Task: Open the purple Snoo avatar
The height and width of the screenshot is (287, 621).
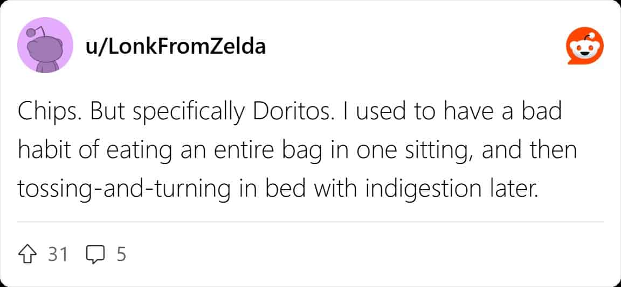Action: pyautogui.click(x=45, y=45)
